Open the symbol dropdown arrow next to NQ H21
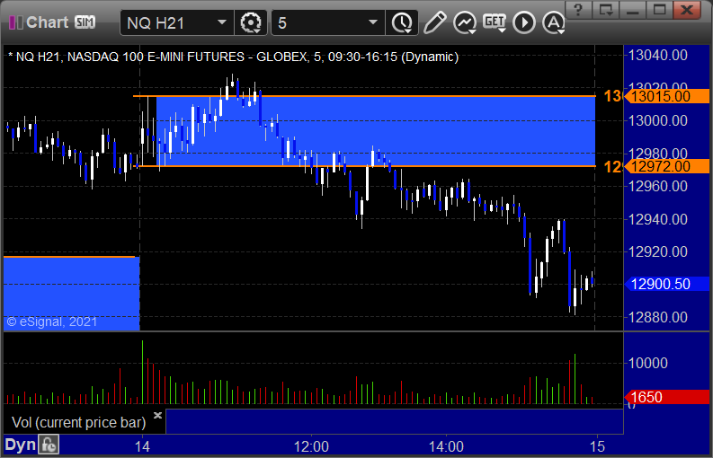 [222, 22]
